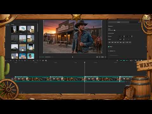Select the first clip on the video track
The image size is (152, 114).
(32, 79)
